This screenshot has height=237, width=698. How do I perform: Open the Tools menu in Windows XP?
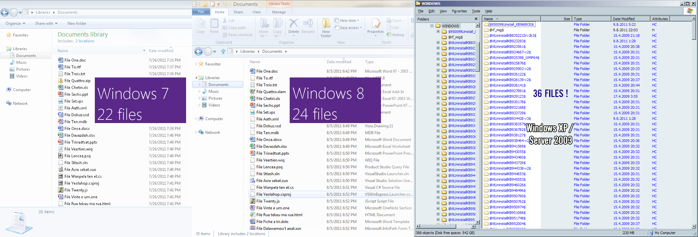(x=476, y=11)
